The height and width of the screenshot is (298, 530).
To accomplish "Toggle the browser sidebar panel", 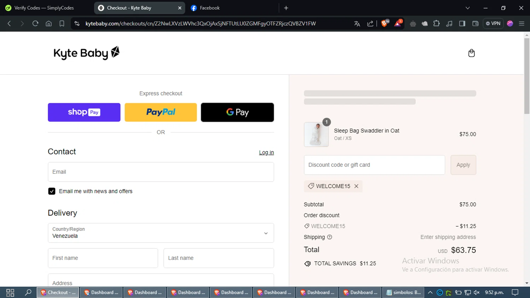I will (x=462, y=24).
